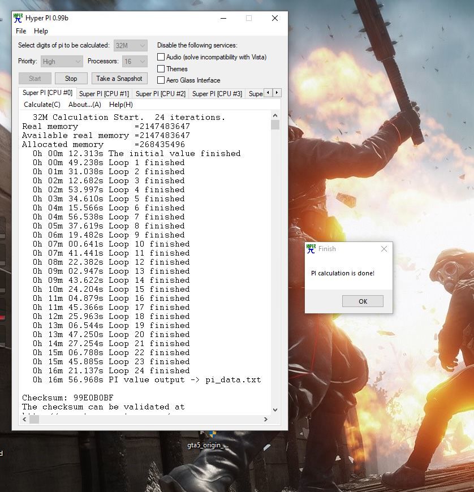Screen dimensions: 474x492
Task: Switch to the Super PI [CPU #1] tab
Action: (x=104, y=94)
